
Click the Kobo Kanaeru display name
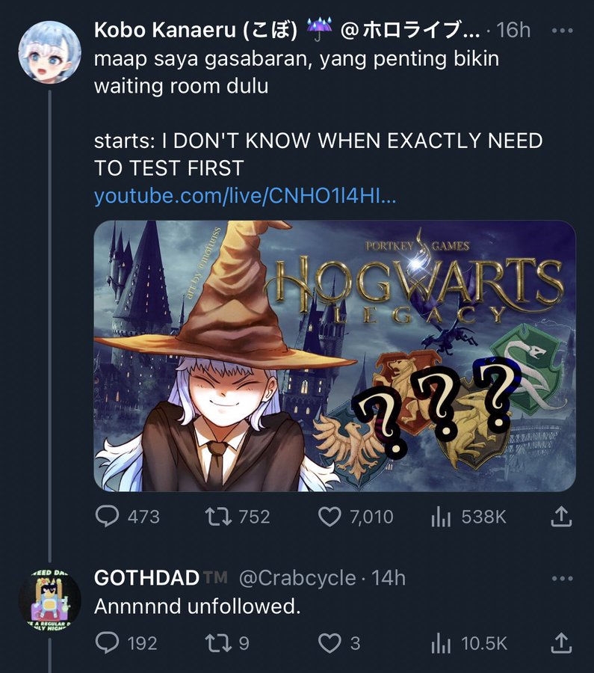(x=196, y=30)
